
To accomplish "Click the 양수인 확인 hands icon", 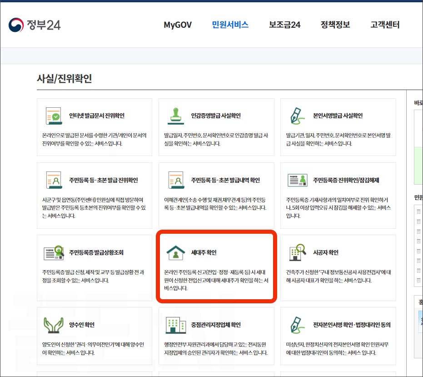I will tap(54, 325).
